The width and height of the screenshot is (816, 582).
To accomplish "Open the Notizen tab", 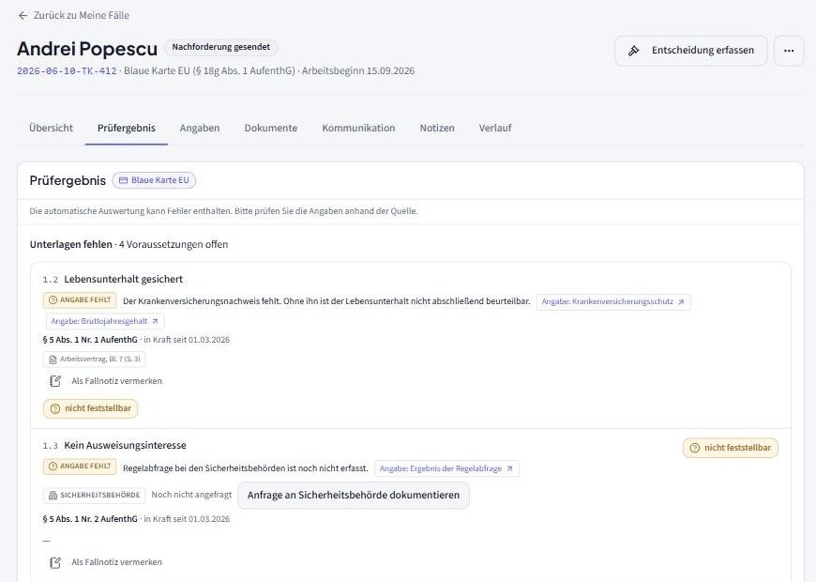I will coord(437,129).
